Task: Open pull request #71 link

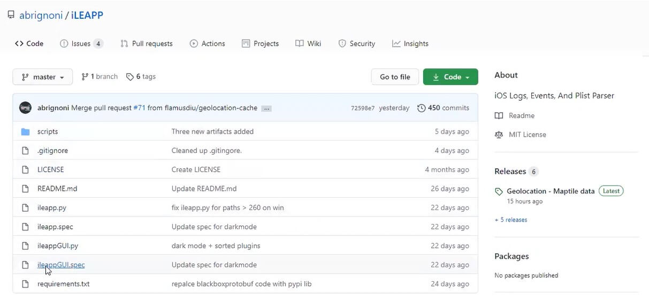Action: coord(139,108)
